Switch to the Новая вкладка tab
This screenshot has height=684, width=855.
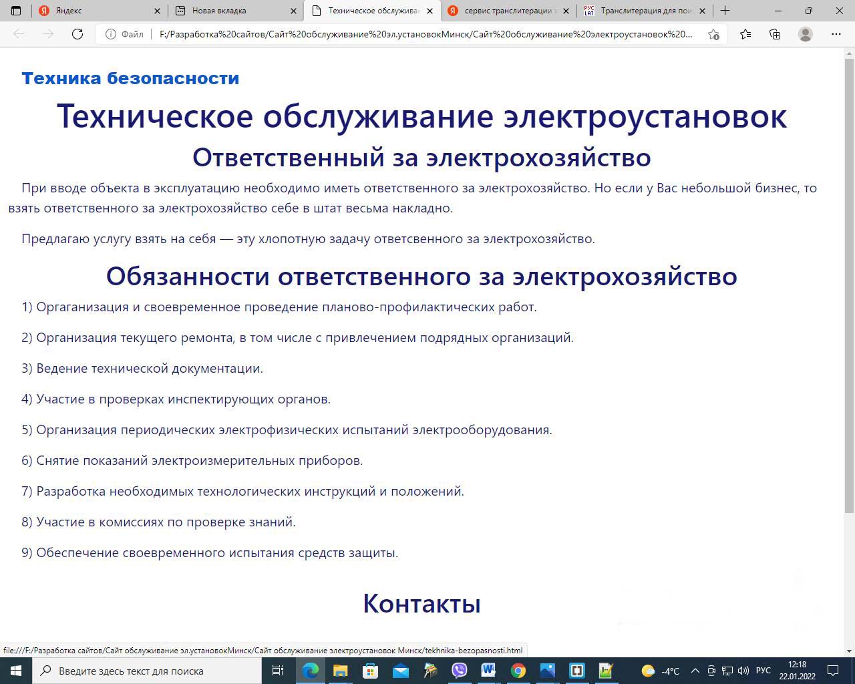pyautogui.click(x=230, y=11)
